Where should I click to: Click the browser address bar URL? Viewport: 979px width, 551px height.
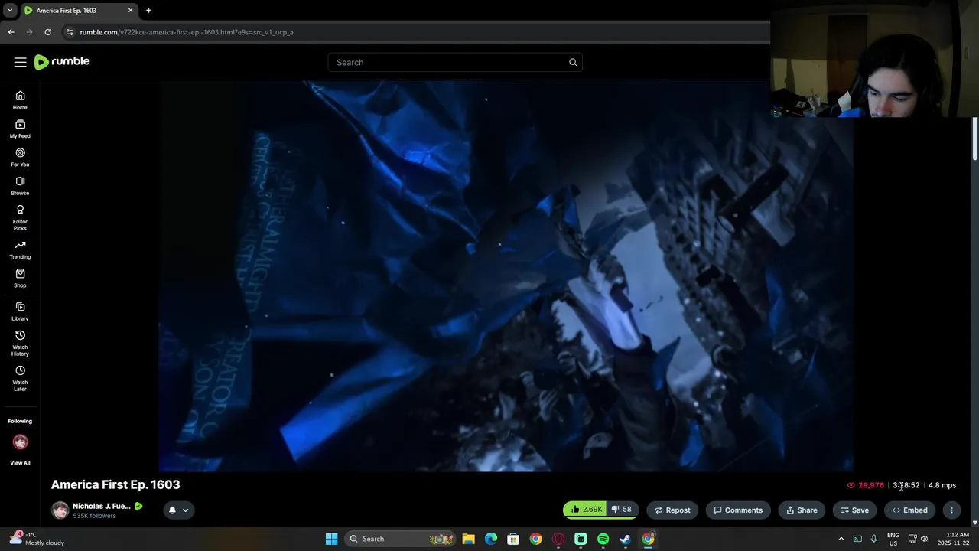pyautogui.click(x=187, y=32)
